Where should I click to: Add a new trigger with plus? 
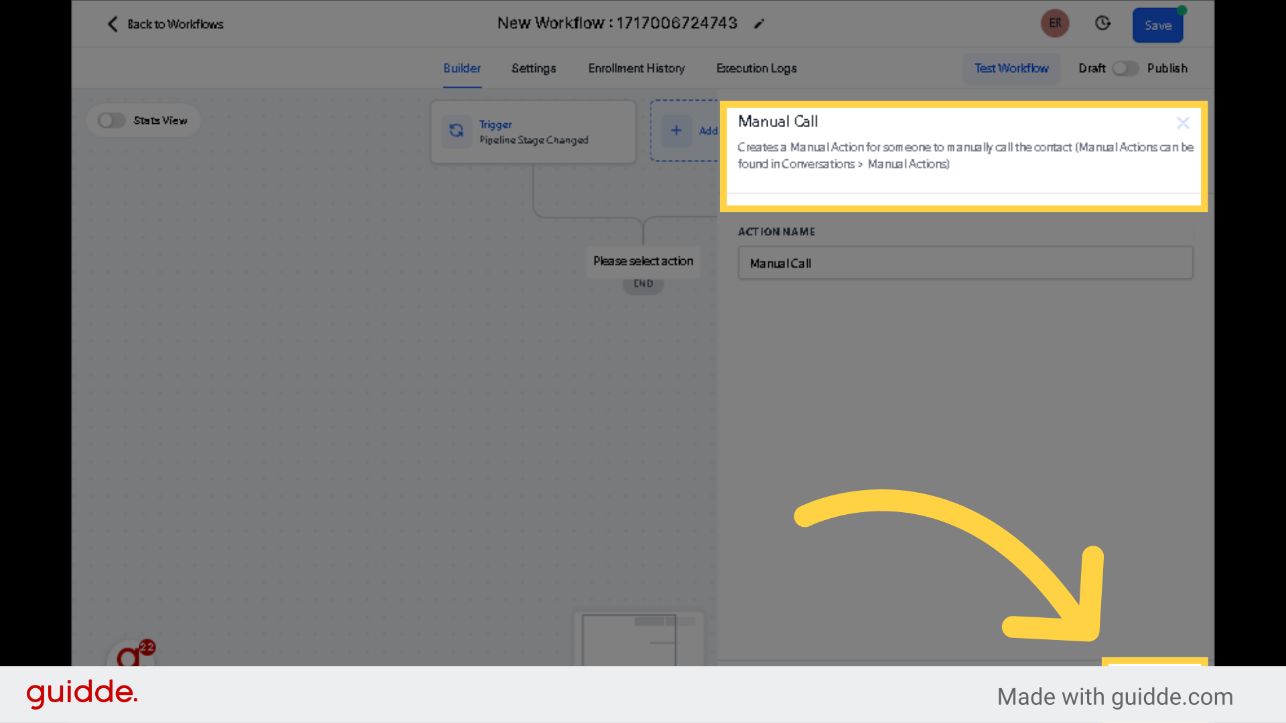pos(676,131)
